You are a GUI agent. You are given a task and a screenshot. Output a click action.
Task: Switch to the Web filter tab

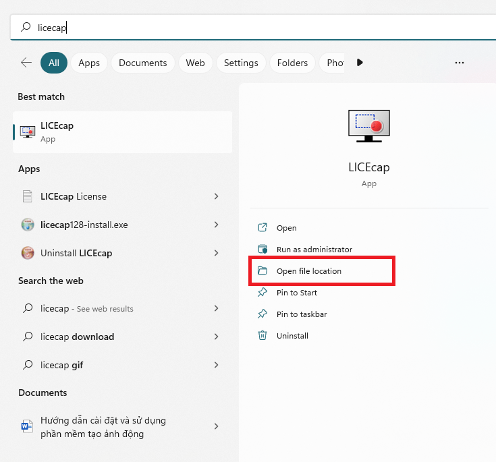pos(195,63)
